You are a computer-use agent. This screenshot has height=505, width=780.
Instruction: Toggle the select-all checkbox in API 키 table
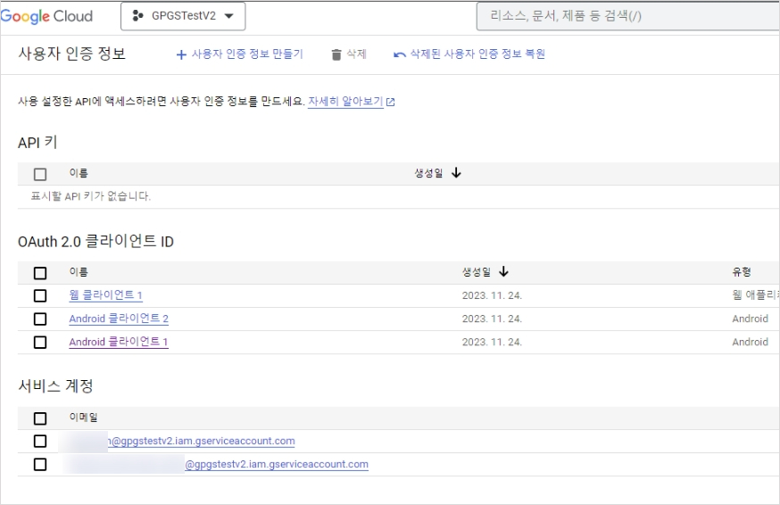tap(40, 174)
